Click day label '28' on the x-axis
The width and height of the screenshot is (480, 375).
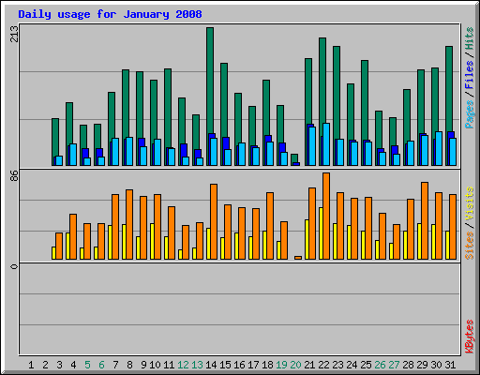(x=408, y=365)
